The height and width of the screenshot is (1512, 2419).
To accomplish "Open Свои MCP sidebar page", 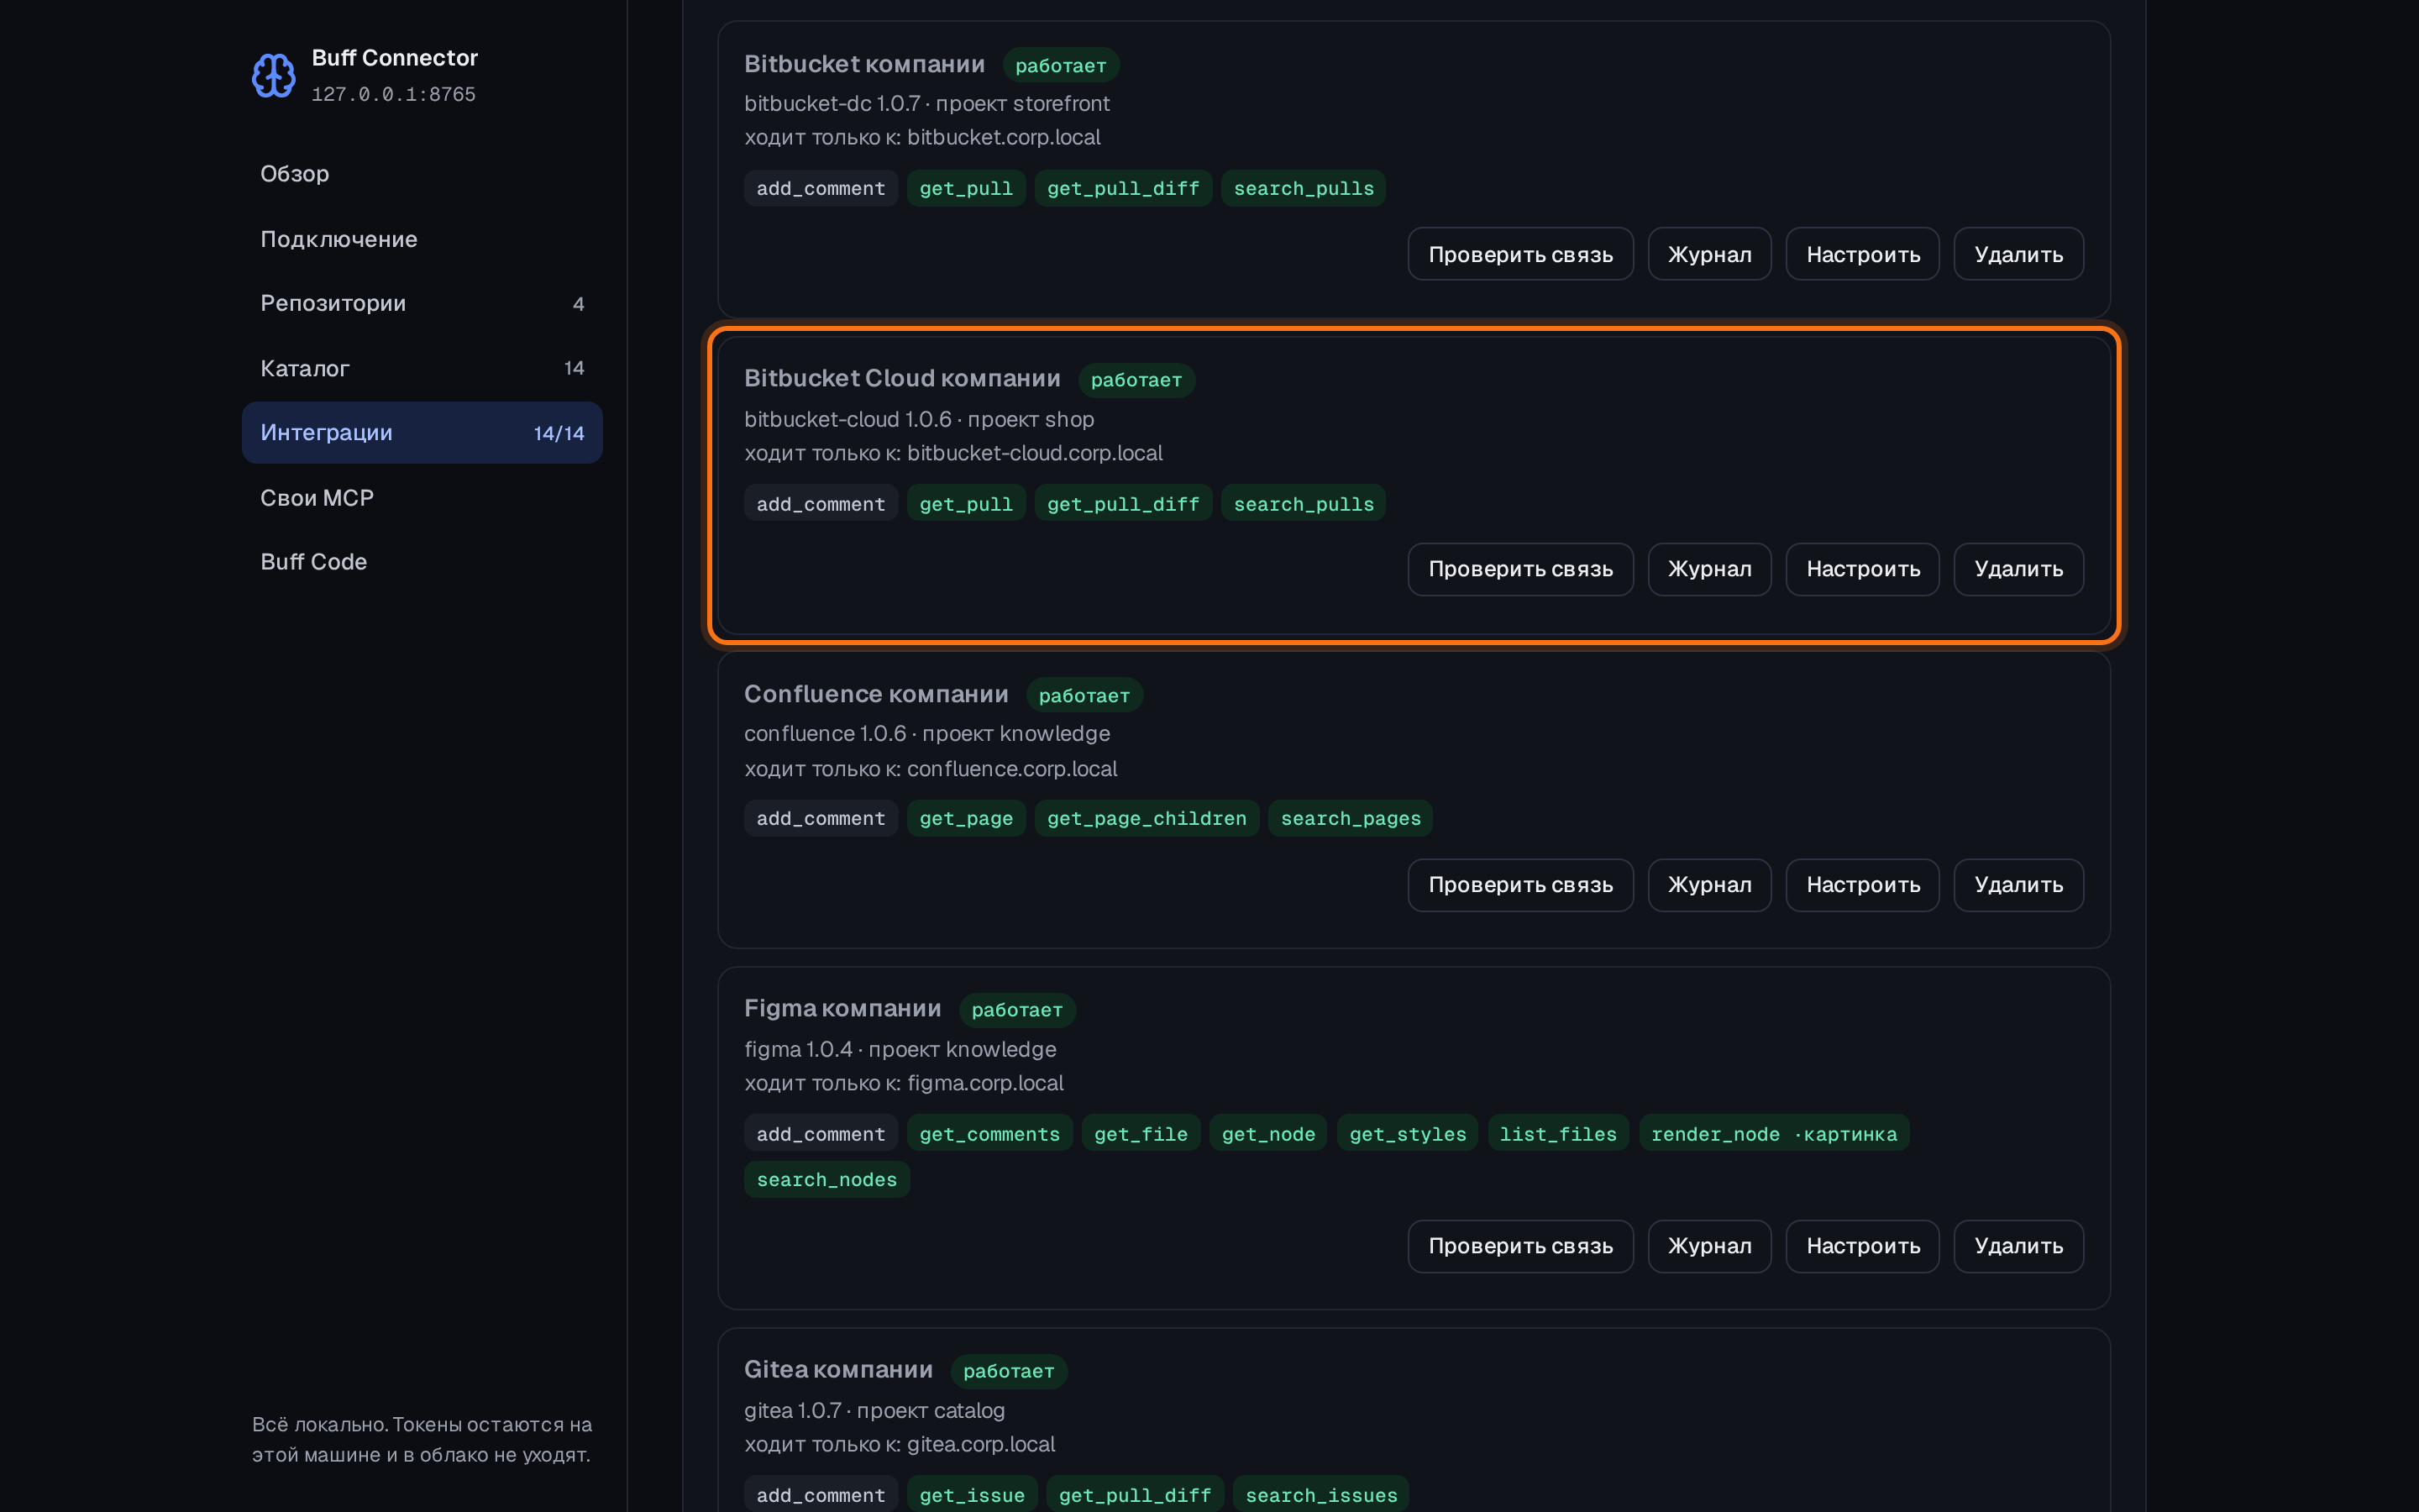I will (422, 498).
